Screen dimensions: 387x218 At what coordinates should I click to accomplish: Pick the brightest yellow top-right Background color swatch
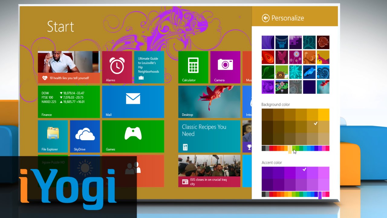(x=324, y=115)
